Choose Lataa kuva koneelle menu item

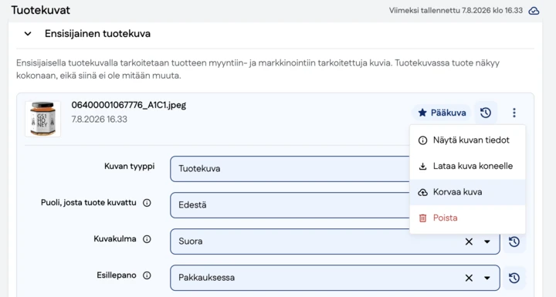pos(467,166)
